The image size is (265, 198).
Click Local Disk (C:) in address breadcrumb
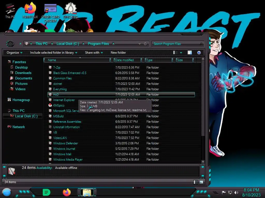point(68,44)
